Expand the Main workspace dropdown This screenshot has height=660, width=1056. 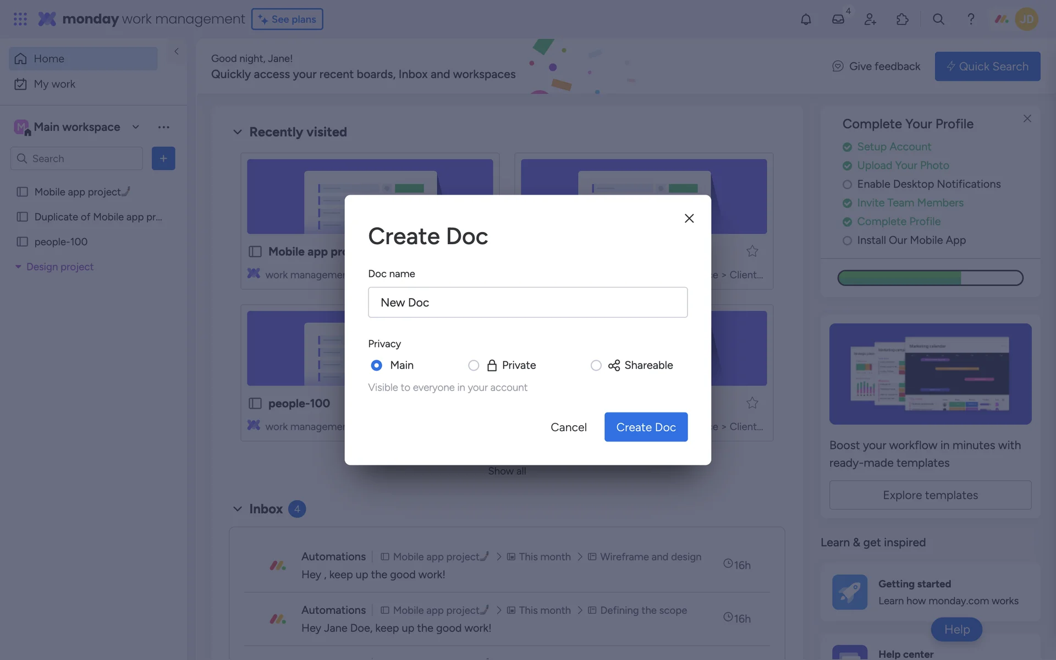coord(136,127)
